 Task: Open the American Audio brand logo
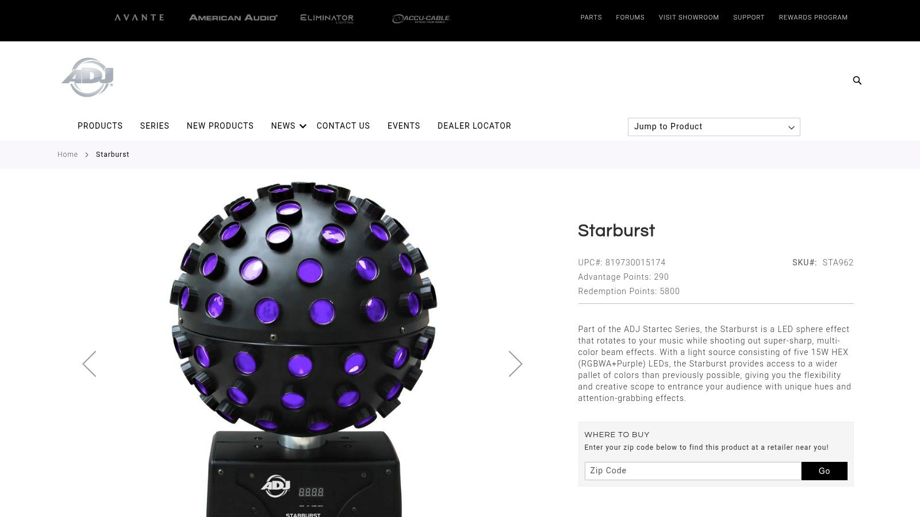tap(233, 18)
